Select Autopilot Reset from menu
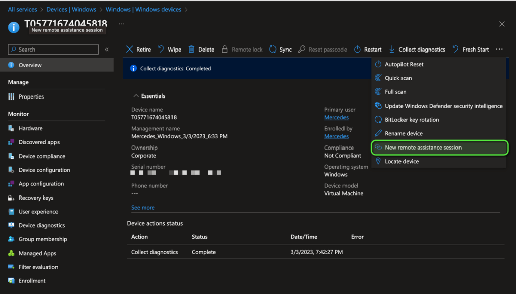The height and width of the screenshot is (294, 516). click(x=404, y=64)
